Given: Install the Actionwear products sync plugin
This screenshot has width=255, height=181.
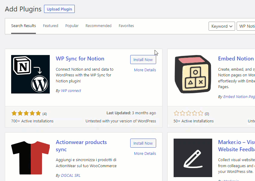Looking at the screenshot, I should [x=143, y=143].
